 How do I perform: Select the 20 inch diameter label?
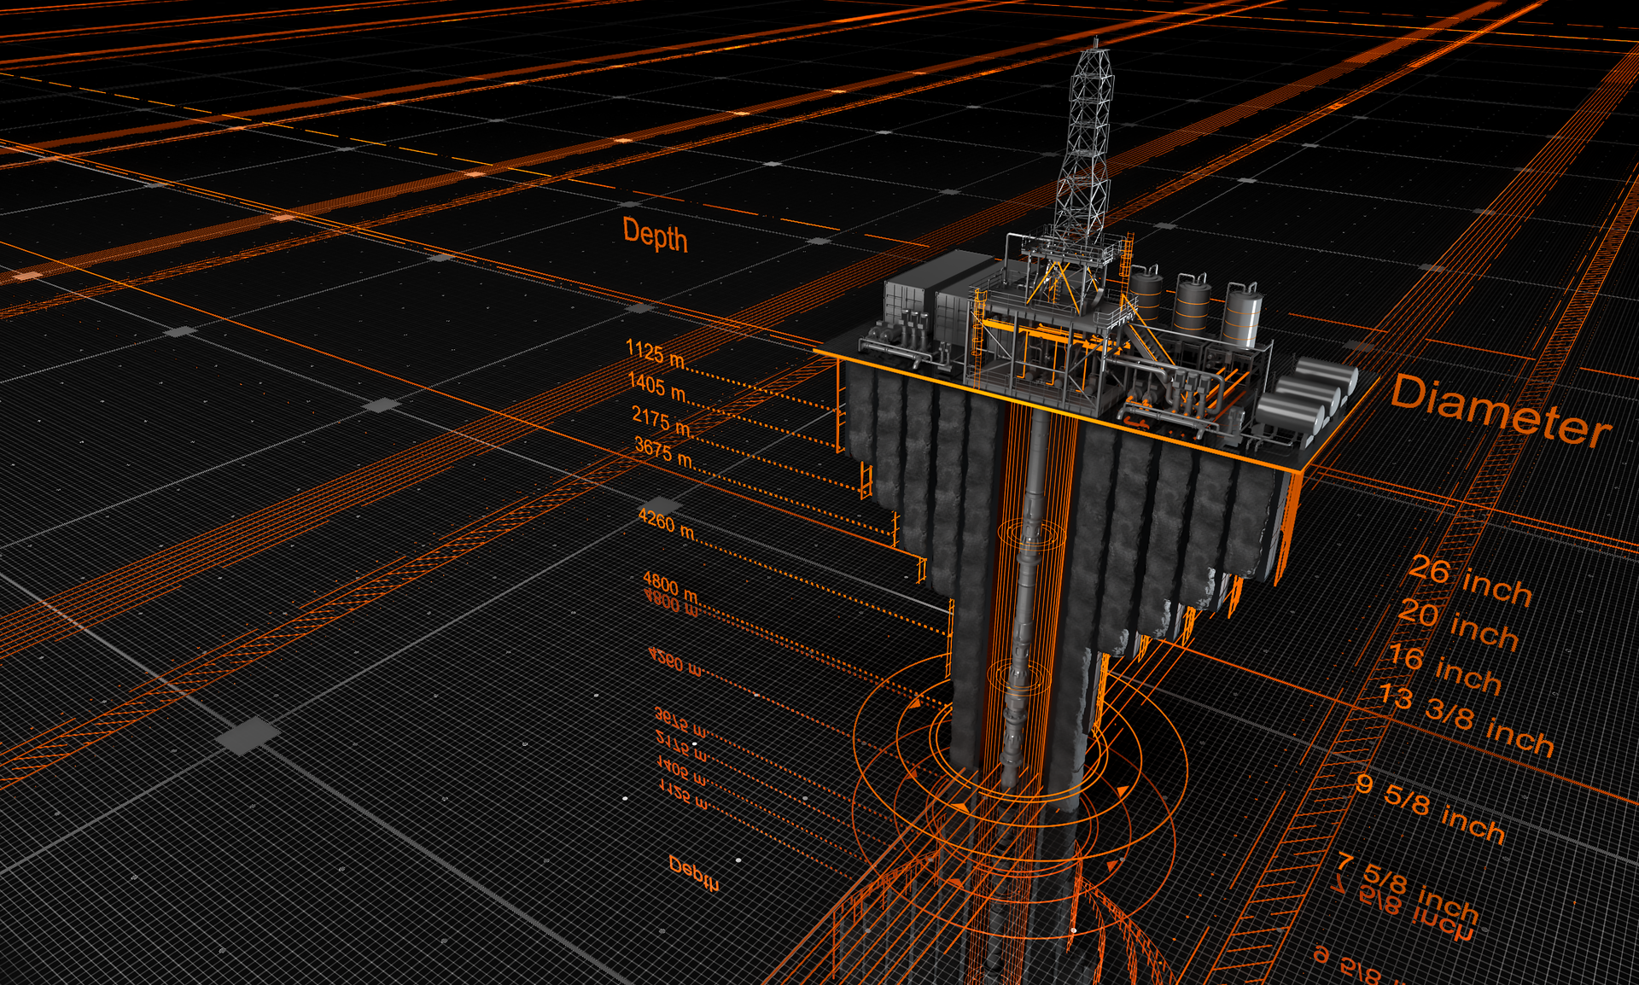(x=1458, y=624)
